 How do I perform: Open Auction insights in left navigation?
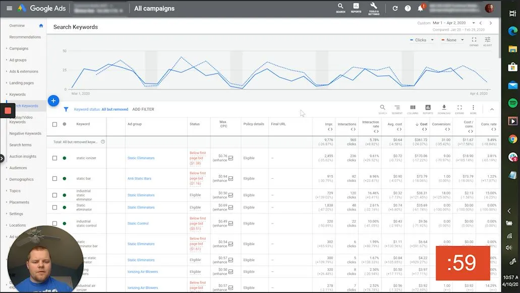point(23,157)
